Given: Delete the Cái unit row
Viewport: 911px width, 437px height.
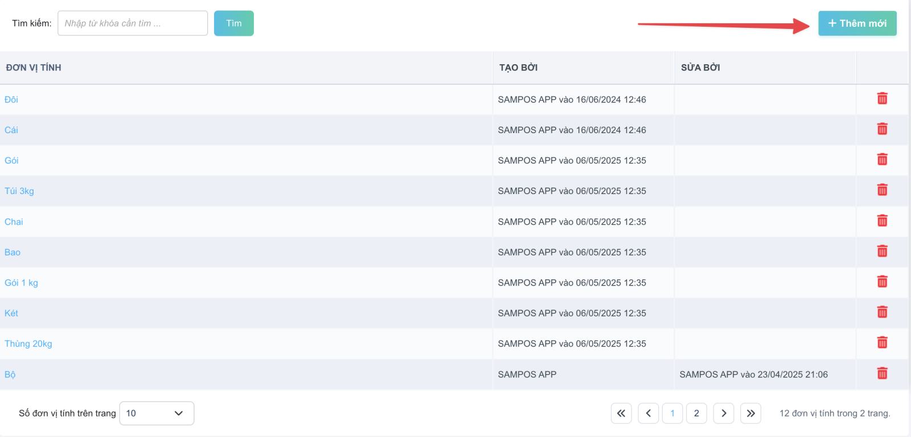Looking at the screenshot, I should pos(882,129).
